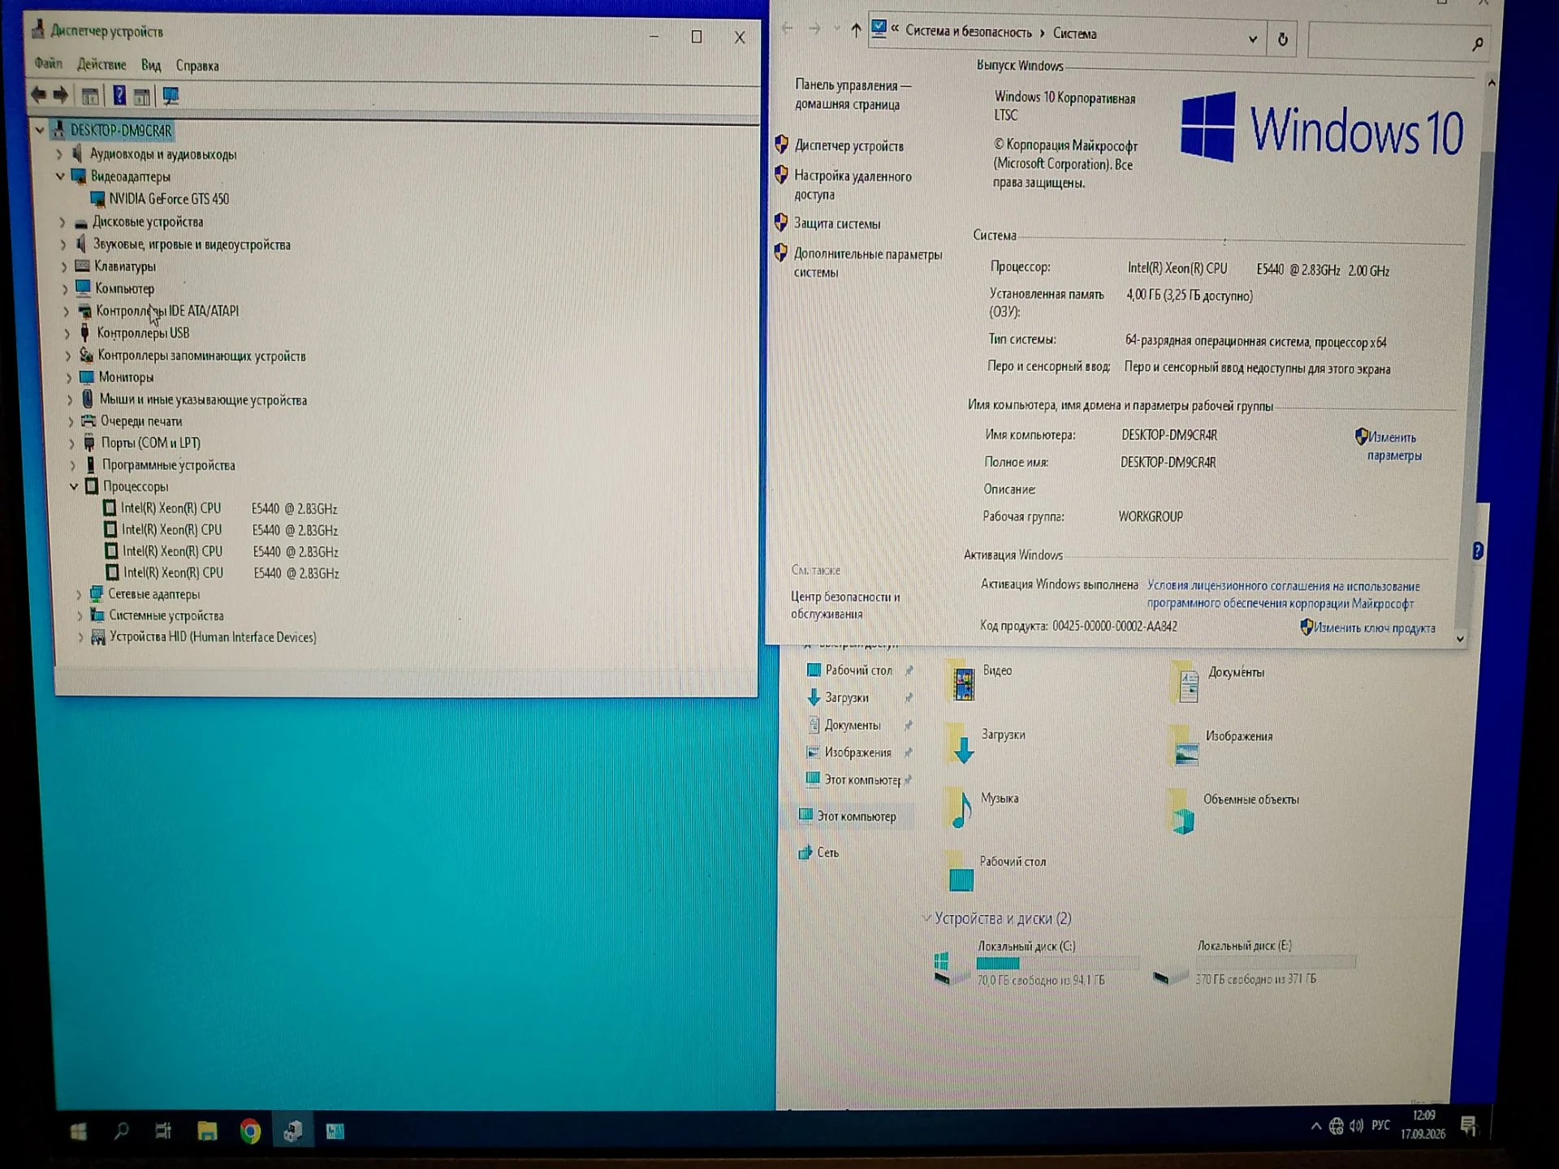
Task: Open Google Chrome from taskbar
Action: 250,1131
